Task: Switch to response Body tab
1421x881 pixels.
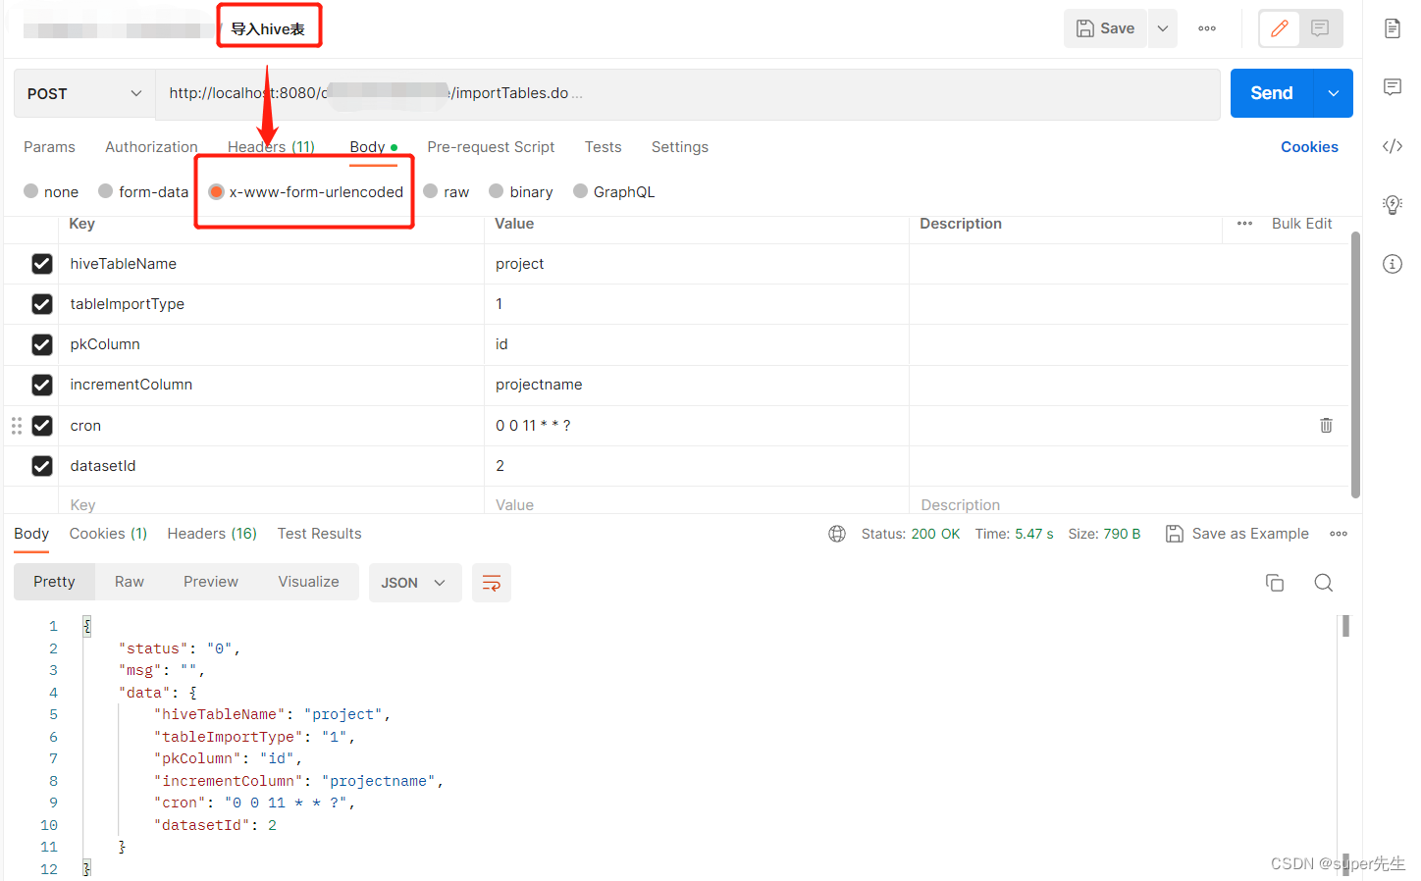Action: [x=31, y=534]
